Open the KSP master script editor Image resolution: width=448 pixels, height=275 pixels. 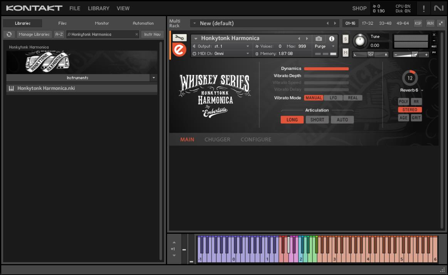(x=418, y=23)
